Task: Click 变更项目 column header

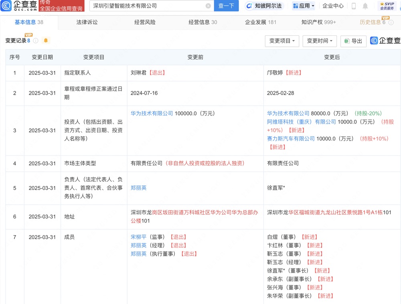Action: [x=94, y=57]
